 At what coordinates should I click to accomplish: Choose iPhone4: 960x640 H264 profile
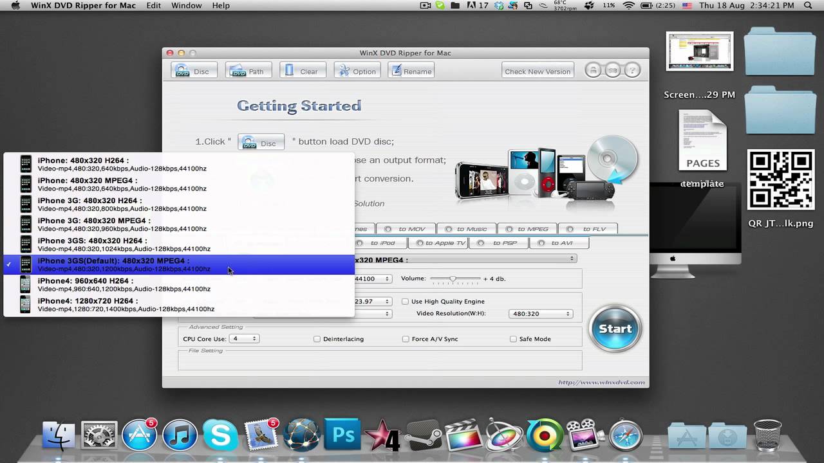coord(179,284)
